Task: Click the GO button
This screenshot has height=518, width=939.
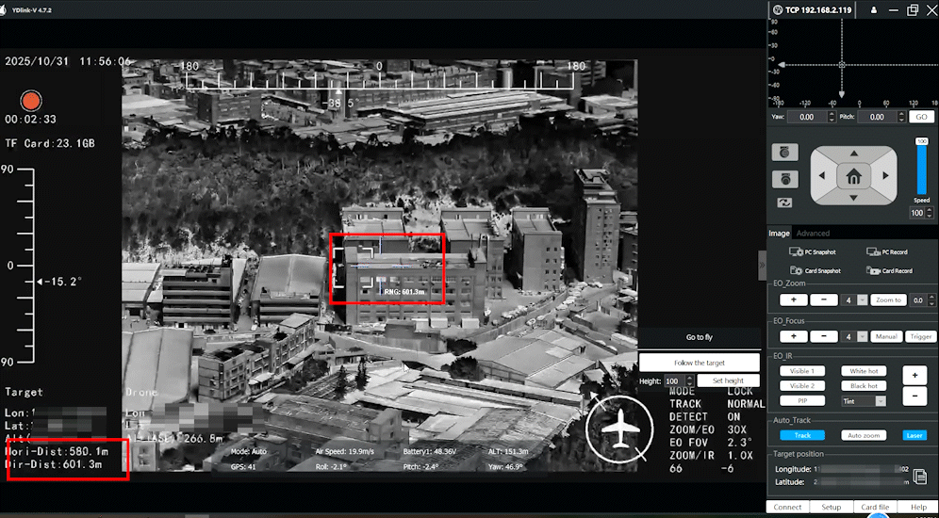Action: pos(921,117)
